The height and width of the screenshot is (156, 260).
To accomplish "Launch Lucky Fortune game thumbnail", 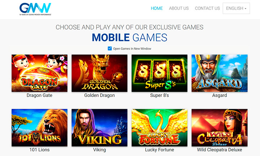I will pos(160,128).
